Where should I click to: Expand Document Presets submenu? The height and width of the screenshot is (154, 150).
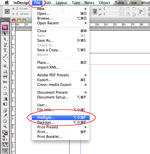pyautogui.click(x=61, y=92)
